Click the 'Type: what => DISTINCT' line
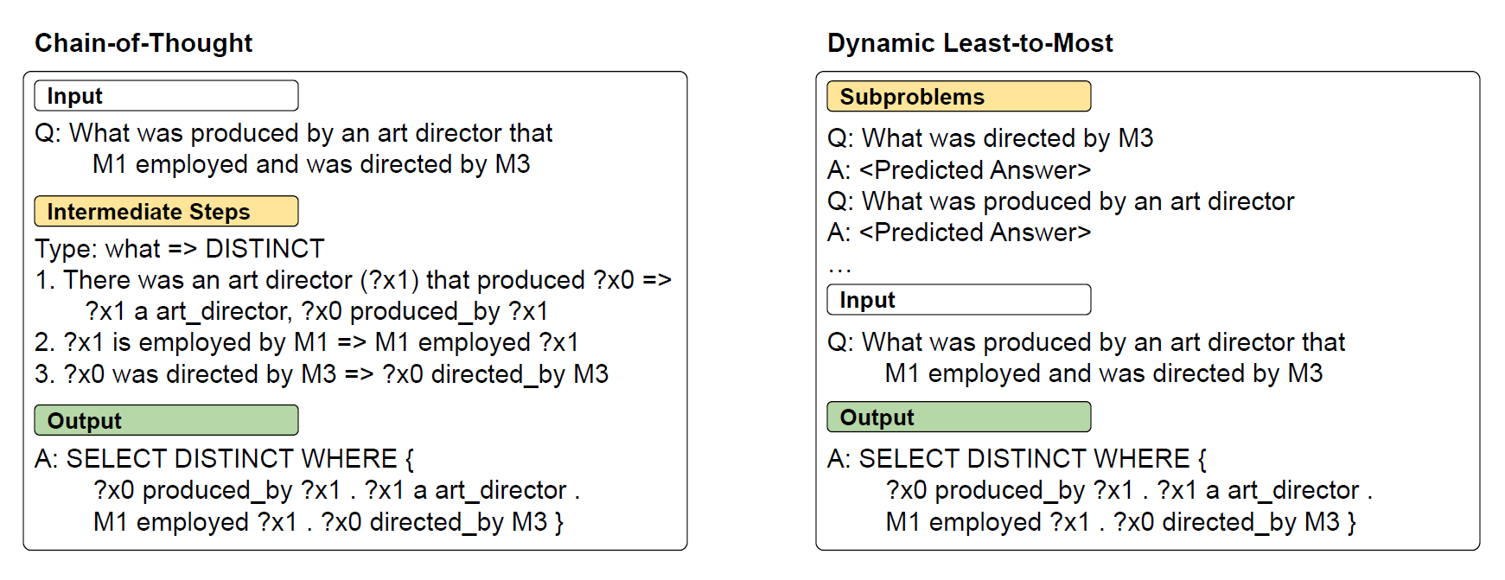The image size is (1505, 580). tap(180, 249)
